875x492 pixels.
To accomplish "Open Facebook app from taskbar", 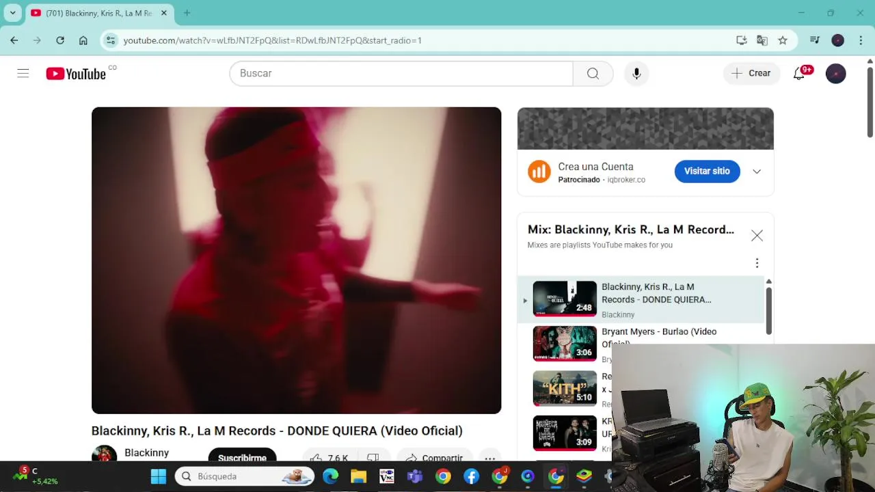I will click(471, 476).
